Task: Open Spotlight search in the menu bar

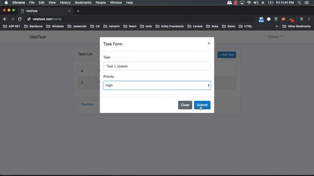Action: 299,2
